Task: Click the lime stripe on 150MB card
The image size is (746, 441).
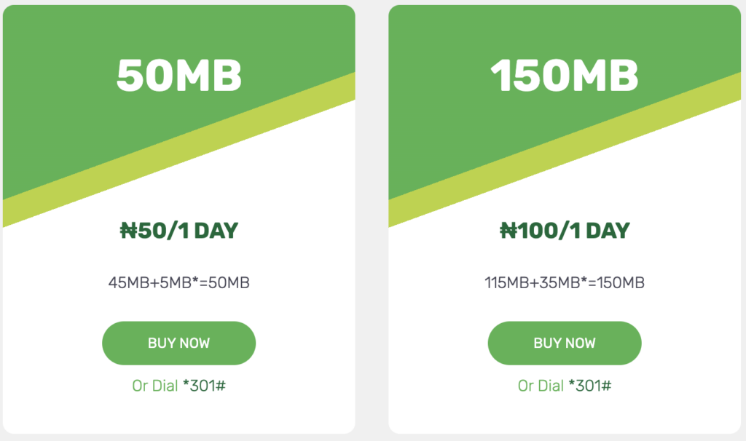Action: 565,150
